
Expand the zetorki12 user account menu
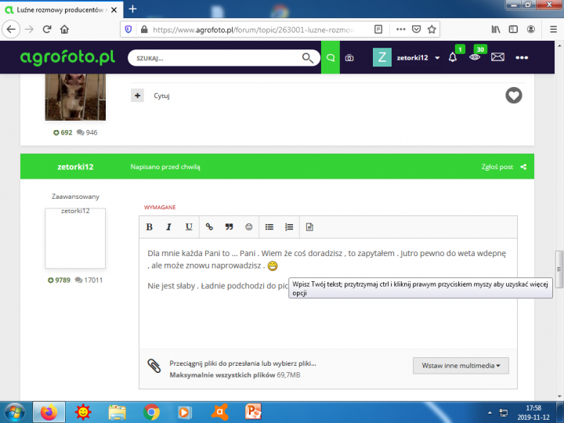point(436,58)
